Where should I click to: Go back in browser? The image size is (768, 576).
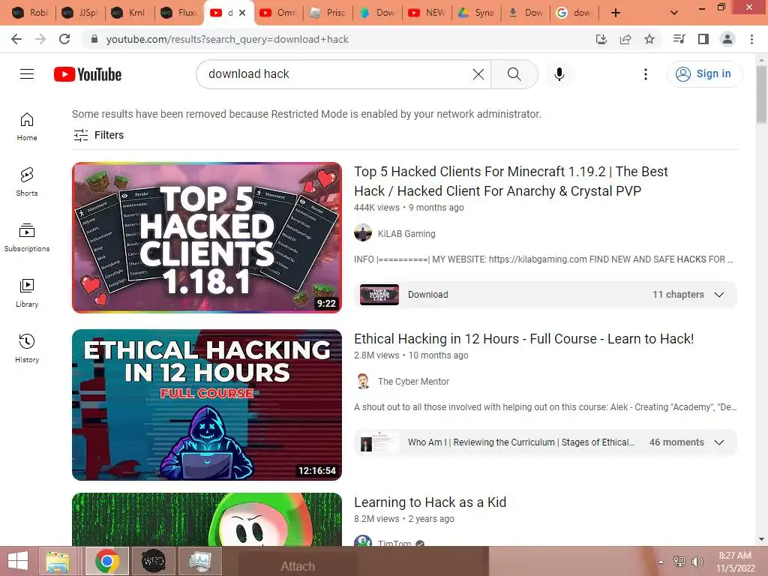click(x=16, y=39)
